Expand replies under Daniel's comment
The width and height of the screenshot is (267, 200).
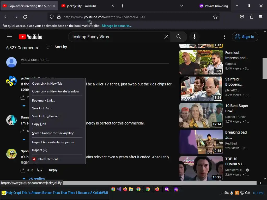pyautogui.click(x=24, y=140)
